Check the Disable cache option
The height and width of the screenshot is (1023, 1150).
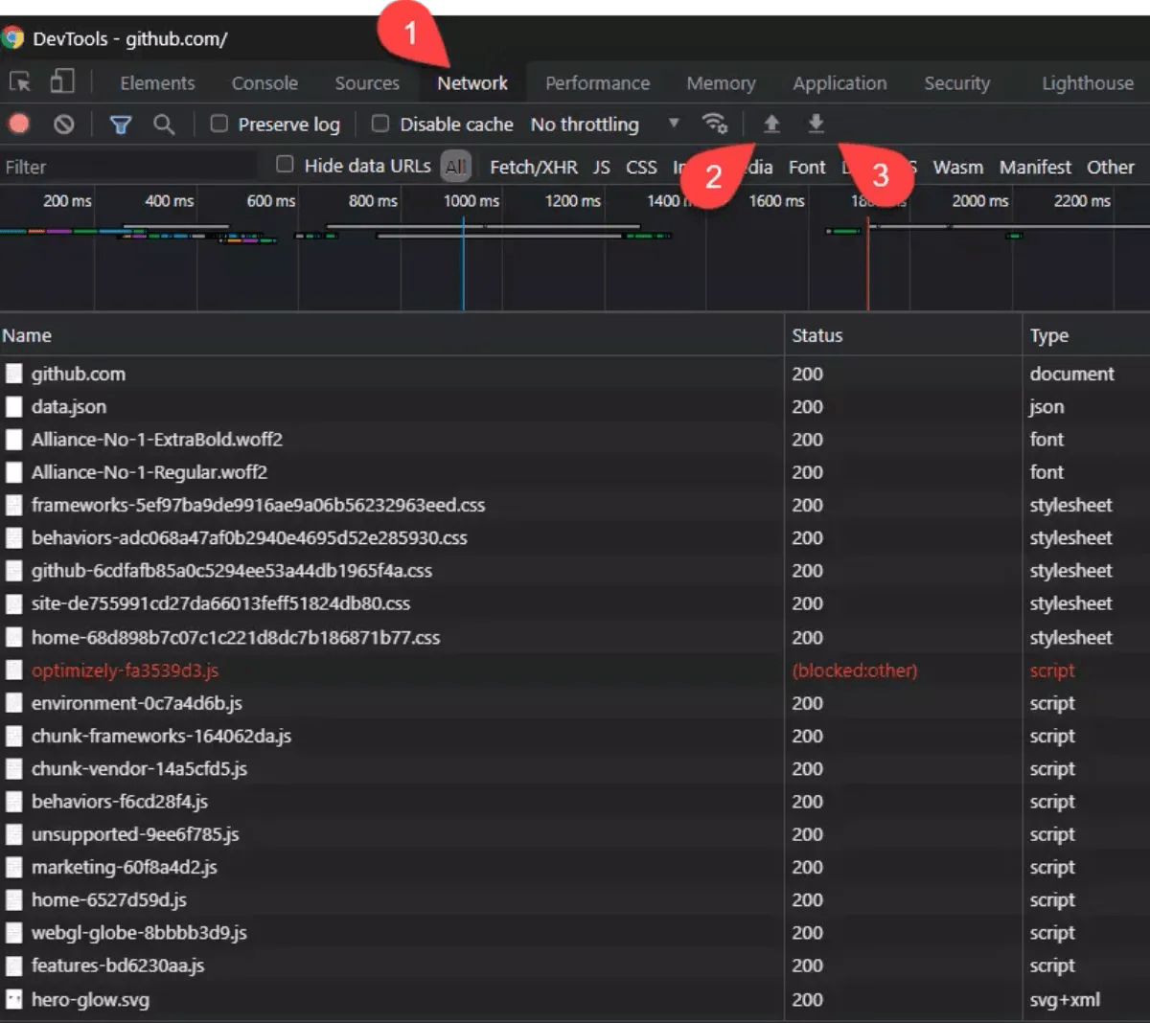tap(379, 124)
